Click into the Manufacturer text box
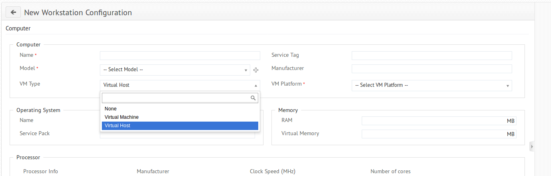The height and width of the screenshot is (176, 551). 431,69
